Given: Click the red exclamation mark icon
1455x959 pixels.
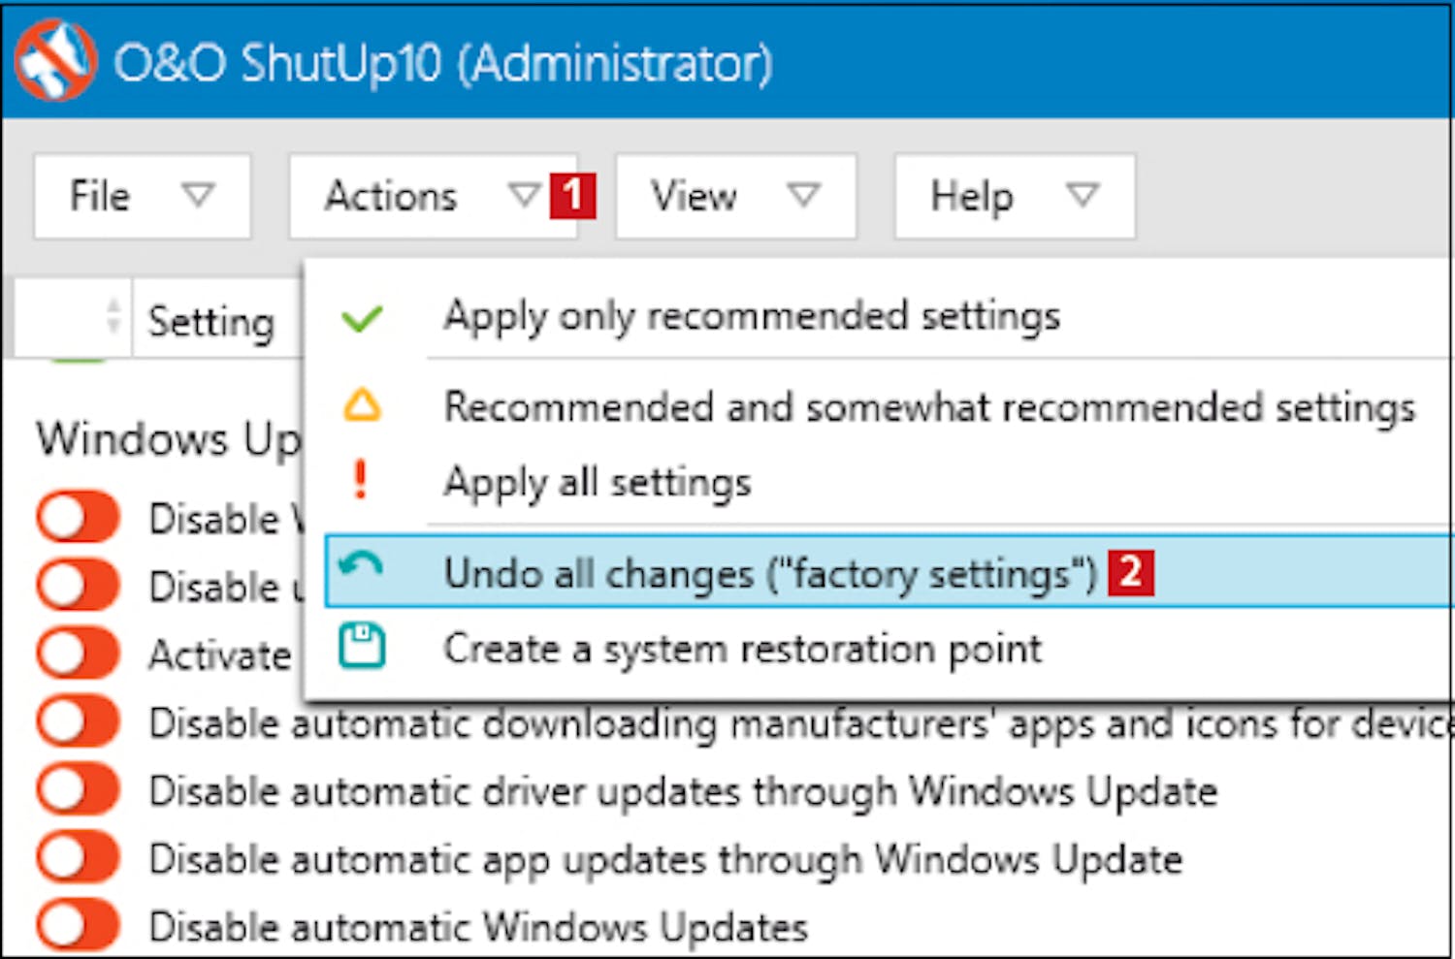Looking at the screenshot, I should (x=361, y=479).
